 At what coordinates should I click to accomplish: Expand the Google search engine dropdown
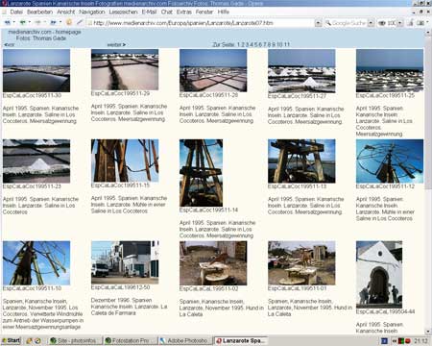click(371, 23)
